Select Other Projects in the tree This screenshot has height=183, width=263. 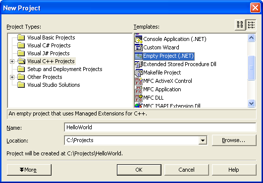[45, 77]
